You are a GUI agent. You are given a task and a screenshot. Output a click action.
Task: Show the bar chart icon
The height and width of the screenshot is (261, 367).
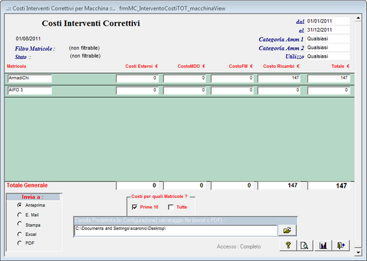pyautogui.click(x=323, y=246)
